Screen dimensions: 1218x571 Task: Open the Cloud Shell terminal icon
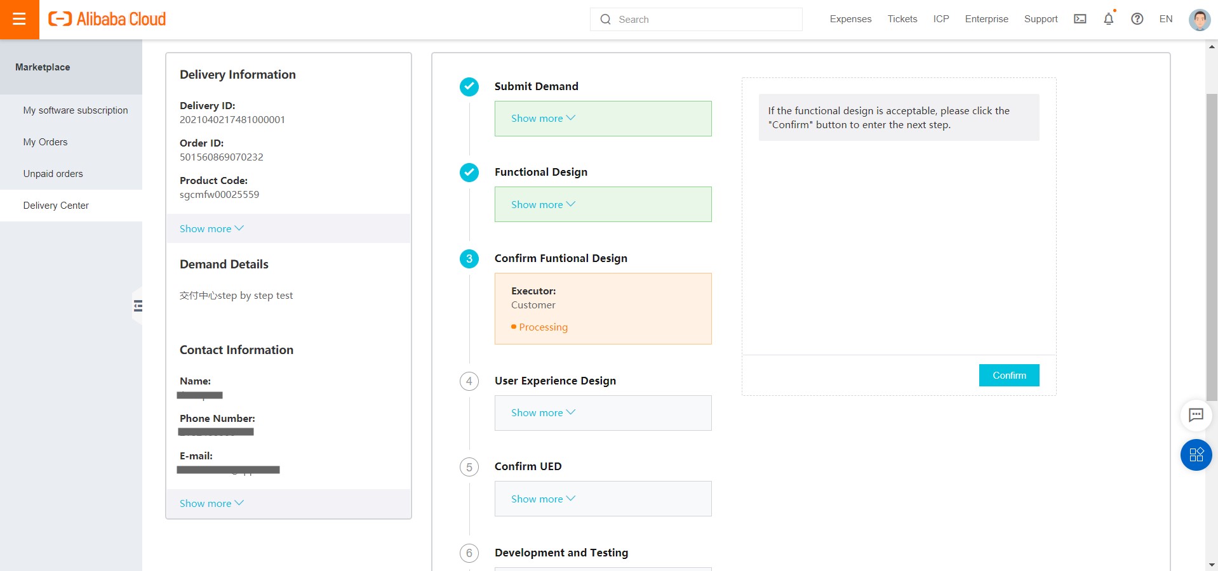(1080, 19)
